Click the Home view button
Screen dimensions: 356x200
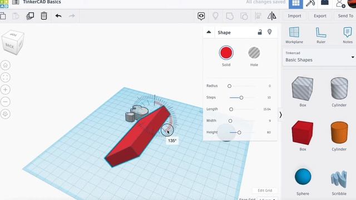pyautogui.click(x=6, y=66)
